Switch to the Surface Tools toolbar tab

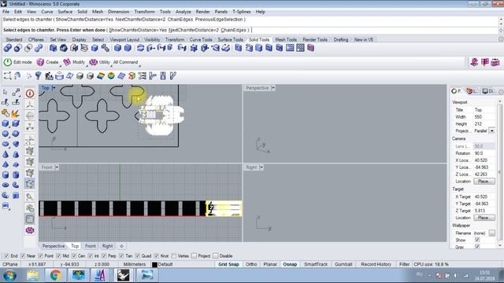(231, 40)
